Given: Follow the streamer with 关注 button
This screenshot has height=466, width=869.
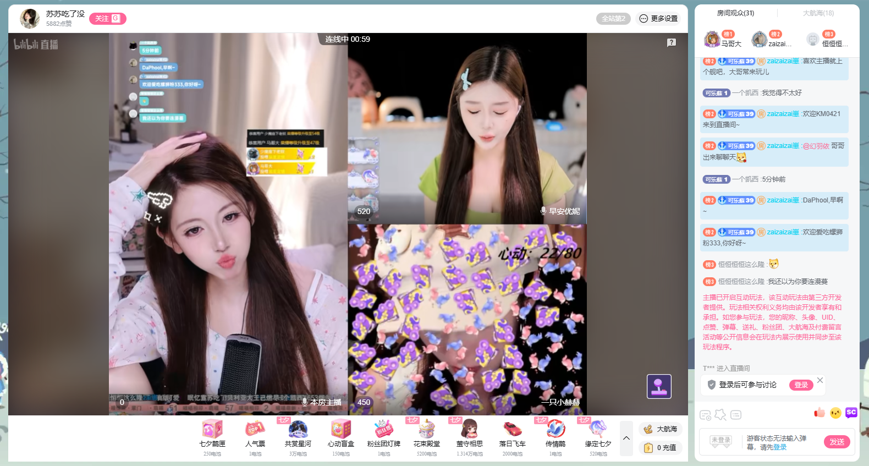Looking at the screenshot, I should [x=108, y=19].
